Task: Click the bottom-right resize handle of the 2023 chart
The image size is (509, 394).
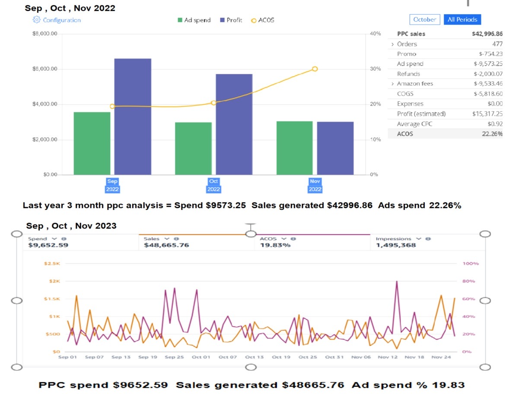Action: pyautogui.click(x=485, y=367)
